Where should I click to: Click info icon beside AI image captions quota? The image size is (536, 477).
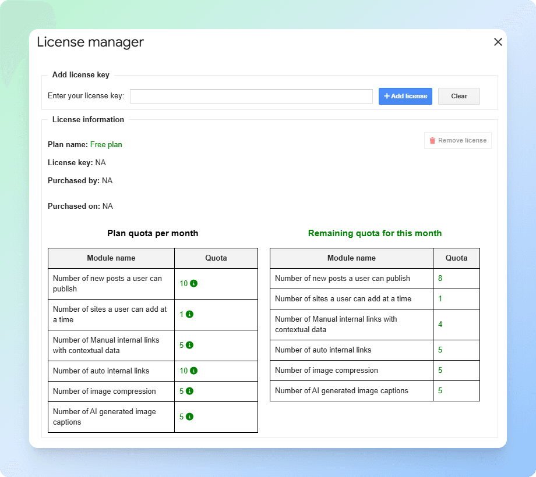(x=190, y=417)
